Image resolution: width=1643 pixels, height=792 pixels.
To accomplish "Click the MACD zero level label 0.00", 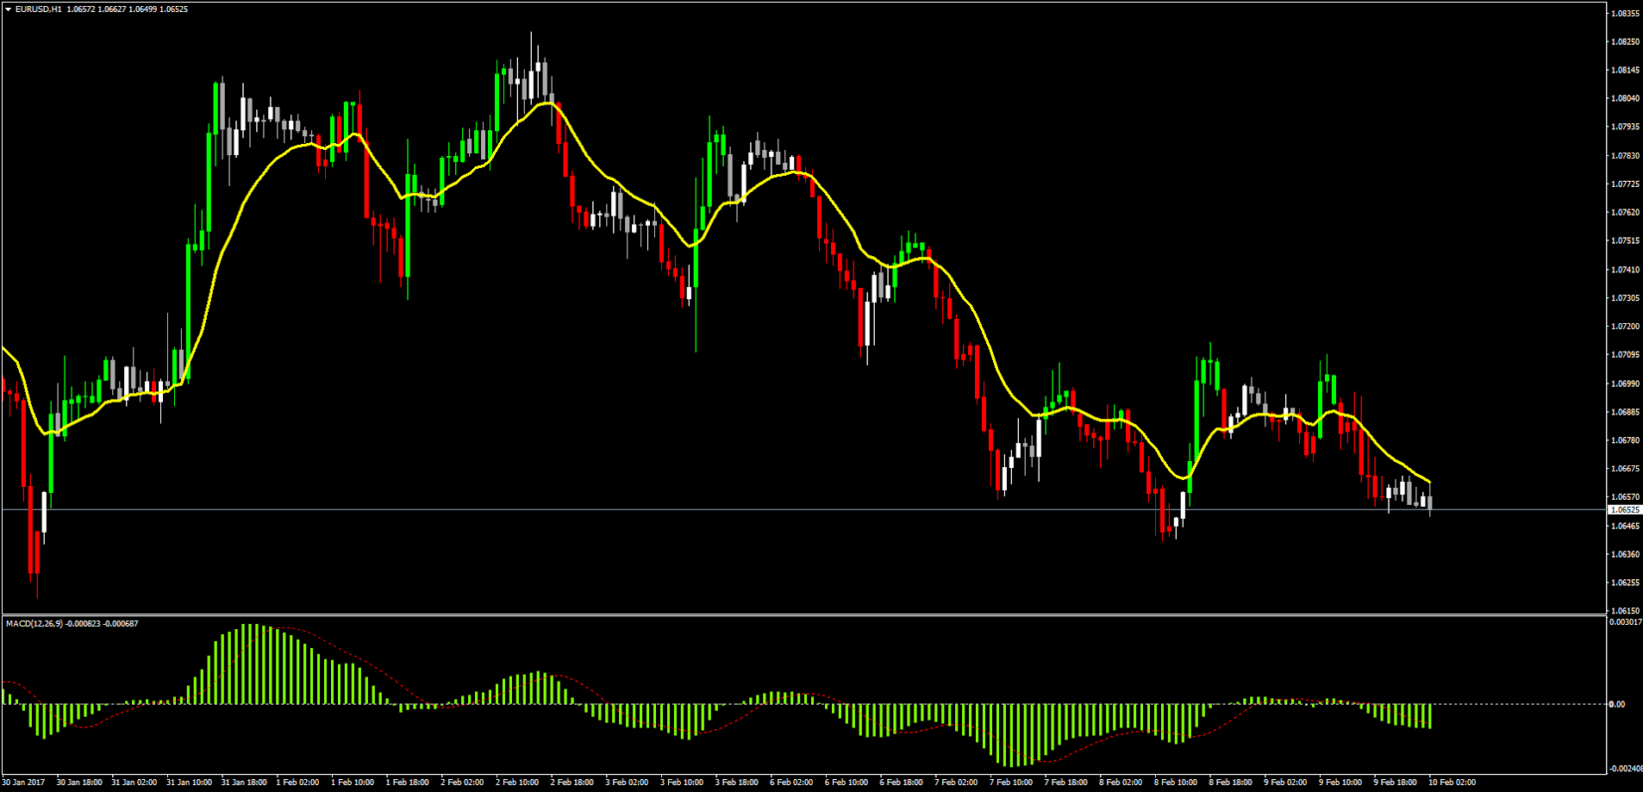I will point(1617,704).
